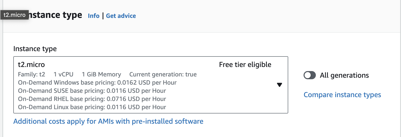Click the On-Demand SUSE base pricing line
This screenshot has height=137, width=401.
click(x=92, y=91)
